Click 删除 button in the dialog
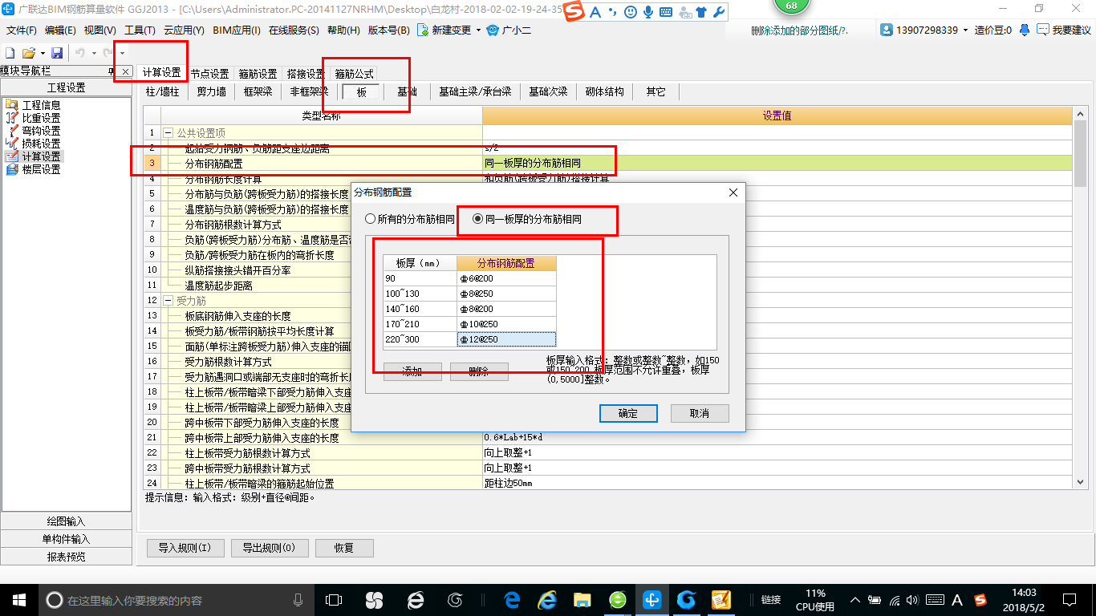This screenshot has width=1096, height=616. (x=479, y=371)
